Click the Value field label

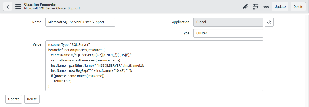click(37, 44)
